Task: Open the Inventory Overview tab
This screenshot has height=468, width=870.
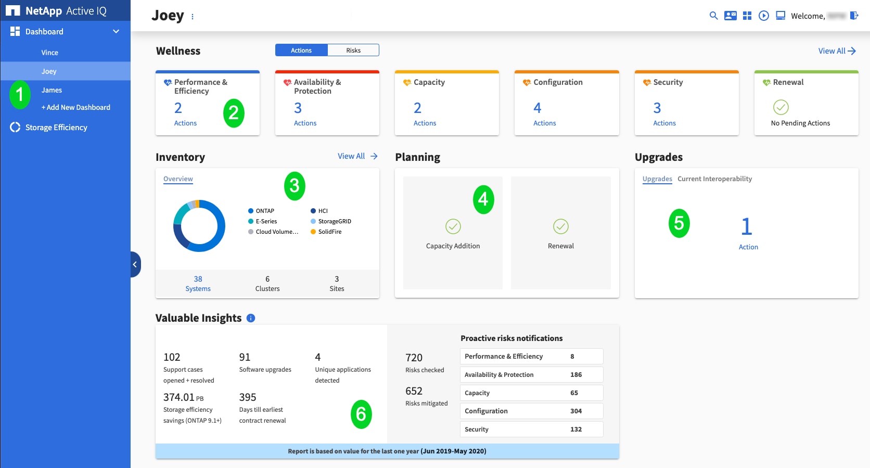Action: point(178,179)
